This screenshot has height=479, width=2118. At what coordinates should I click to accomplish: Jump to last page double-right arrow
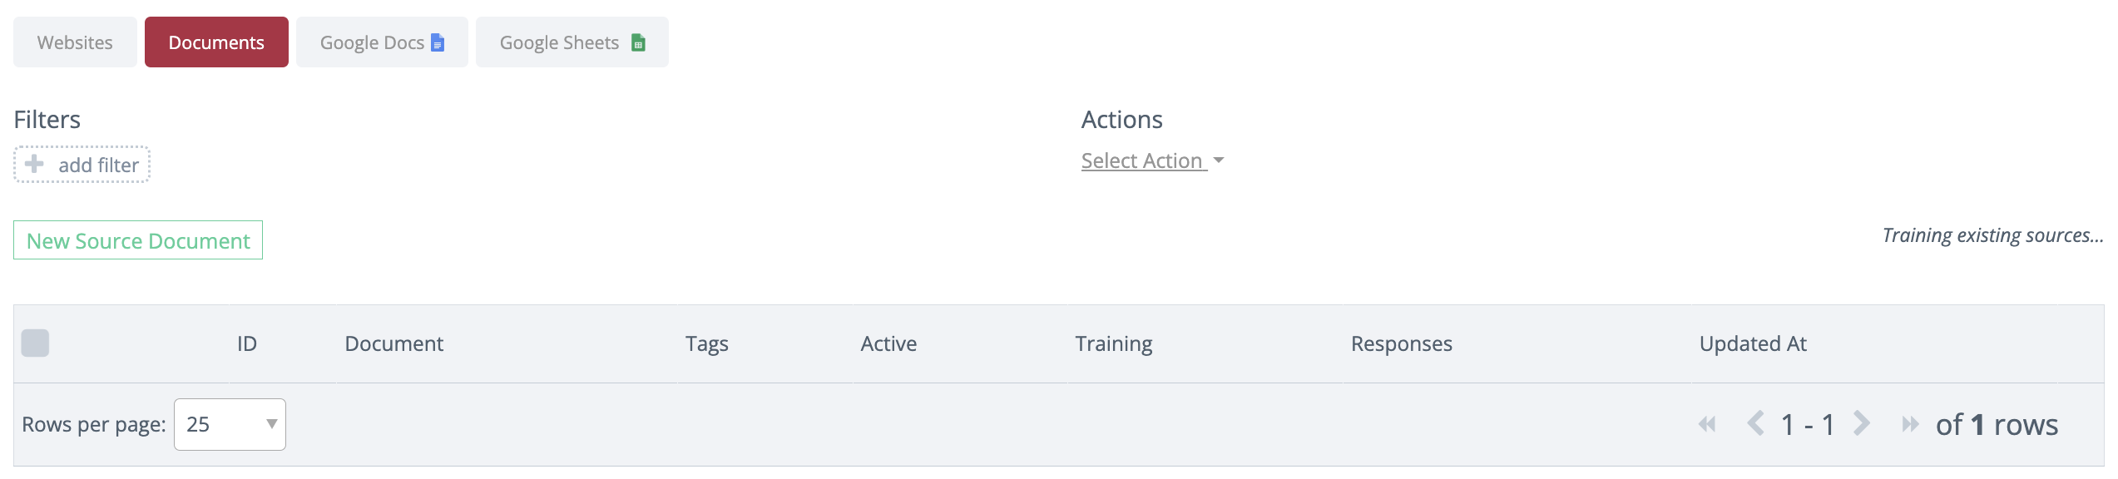point(1910,424)
